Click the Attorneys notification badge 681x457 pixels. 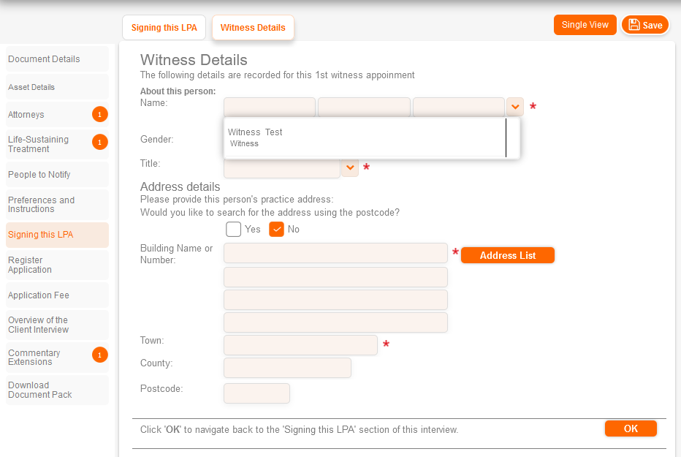click(100, 114)
